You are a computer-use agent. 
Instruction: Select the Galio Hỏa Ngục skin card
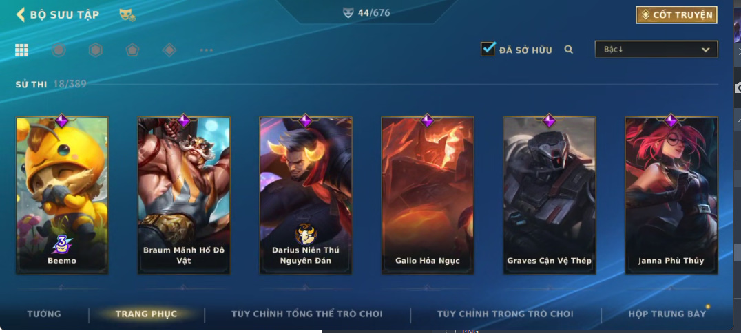point(428,195)
